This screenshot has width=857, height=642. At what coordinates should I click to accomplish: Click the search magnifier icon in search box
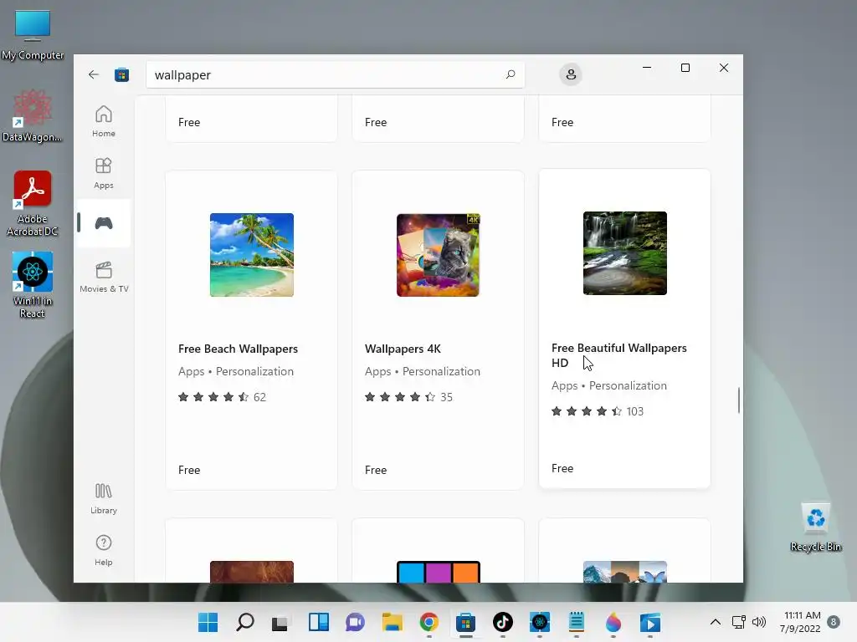pos(510,74)
